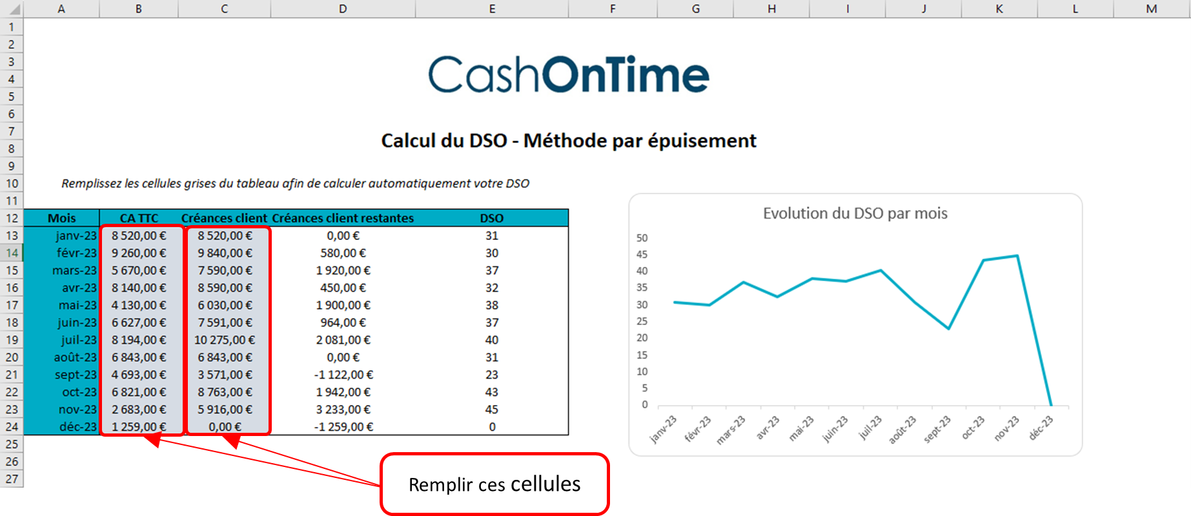Image resolution: width=1191 pixels, height=516 pixels.
Task: Click the mai-23 month cell
Action: (x=77, y=305)
